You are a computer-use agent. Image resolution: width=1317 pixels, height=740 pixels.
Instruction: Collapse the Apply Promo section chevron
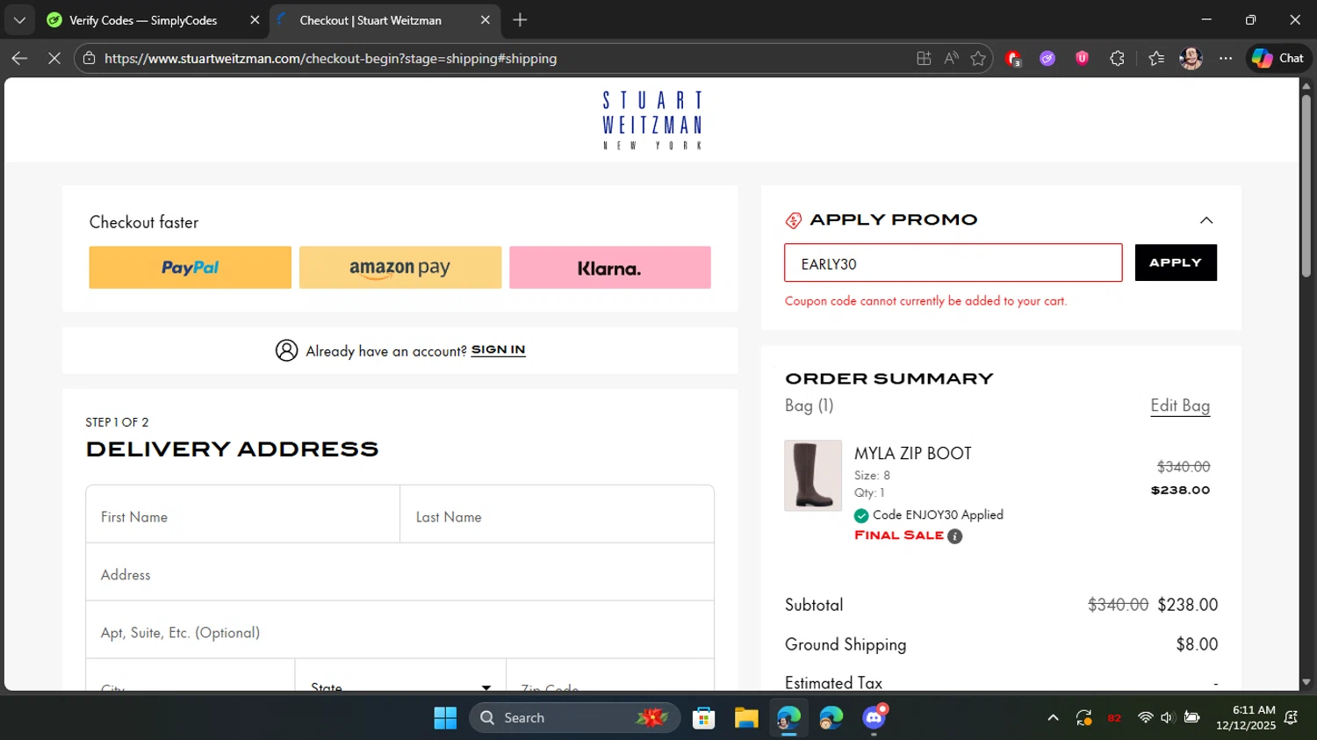point(1206,220)
